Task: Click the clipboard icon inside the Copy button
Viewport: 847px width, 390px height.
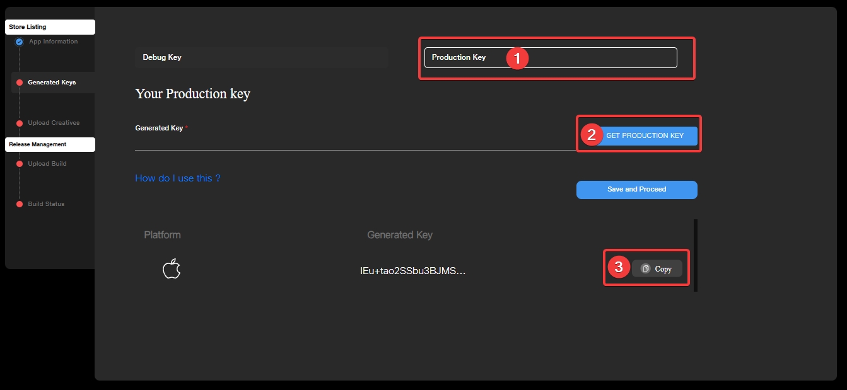Action: click(x=645, y=269)
